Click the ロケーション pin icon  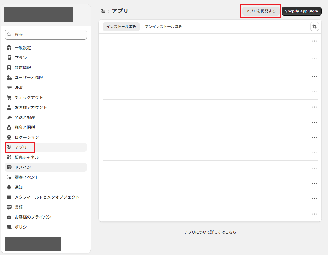[x=9, y=137]
